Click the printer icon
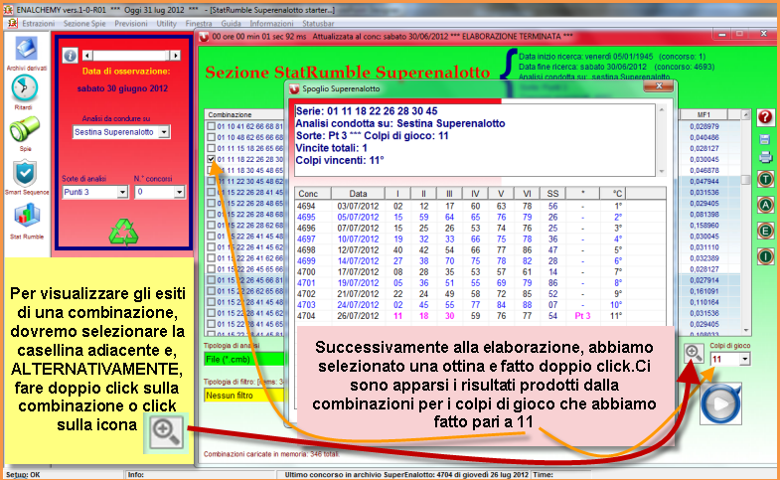Viewport: 780px width, 480px height. coord(765,157)
